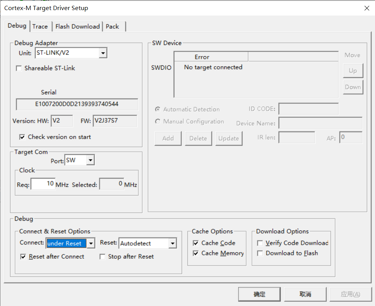
Task: Click the 取消 cancel button
Action: click(305, 294)
